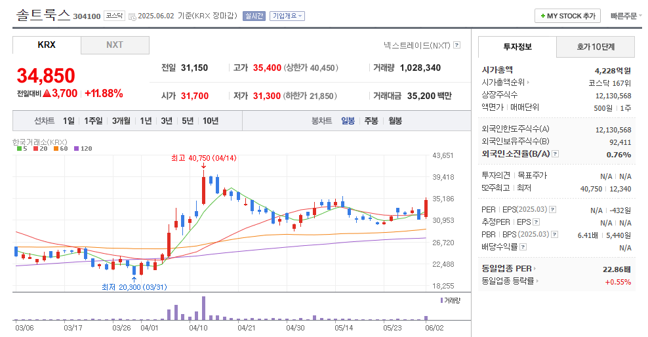Click the 한국거래소(KRX) chart label
The width and height of the screenshot is (648, 337).
39,142
